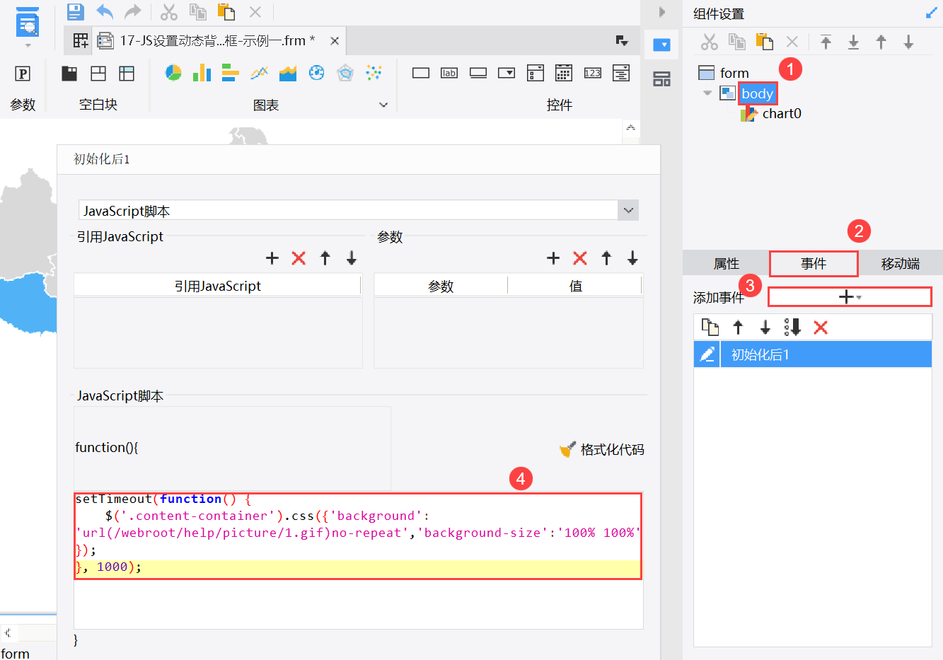Move event up in event list
The image size is (943, 660).
(x=738, y=327)
